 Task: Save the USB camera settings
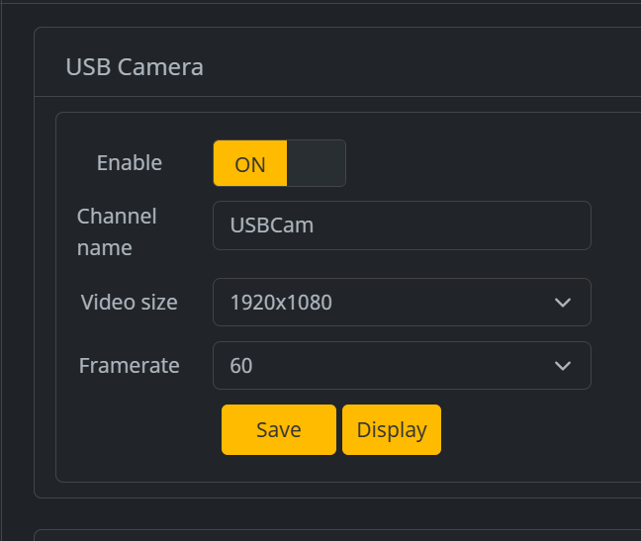[x=278, y=430]
